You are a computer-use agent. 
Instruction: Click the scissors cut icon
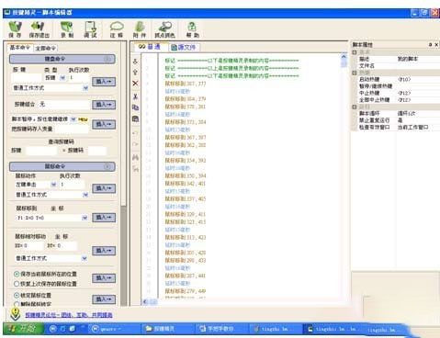(x=135, y=96)
